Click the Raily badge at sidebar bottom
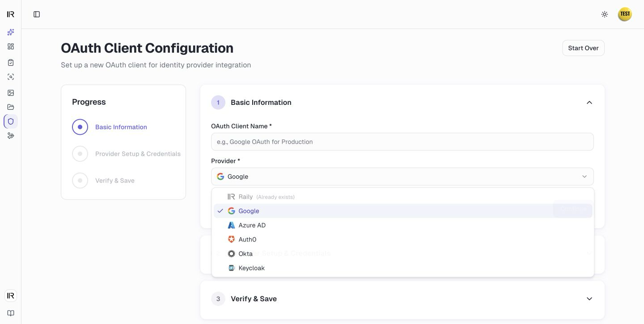The width and height of the screenshot is (644, 324). click(x=11, y=295)
